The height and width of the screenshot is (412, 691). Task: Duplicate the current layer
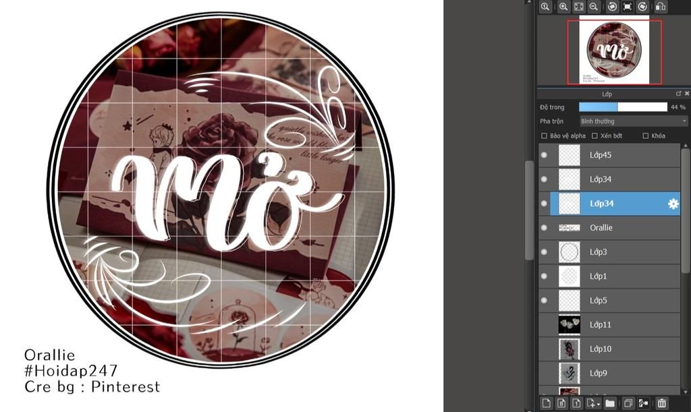628,403
